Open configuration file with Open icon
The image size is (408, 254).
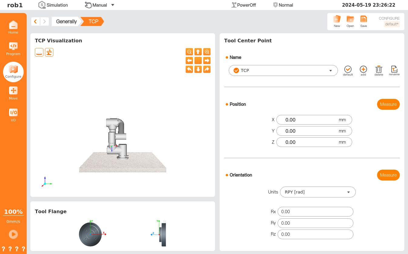point(350,20)
